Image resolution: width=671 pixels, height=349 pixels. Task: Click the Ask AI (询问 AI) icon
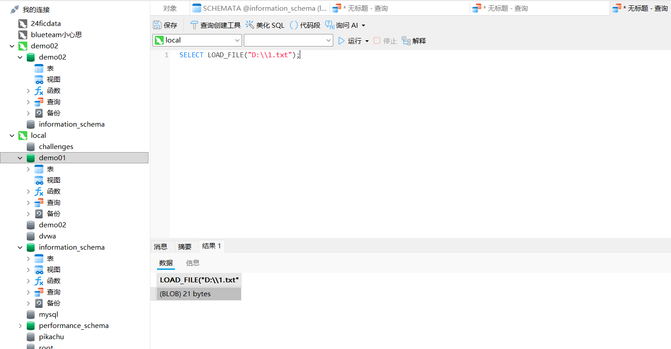pyautogui.click(x=330, y=25)
